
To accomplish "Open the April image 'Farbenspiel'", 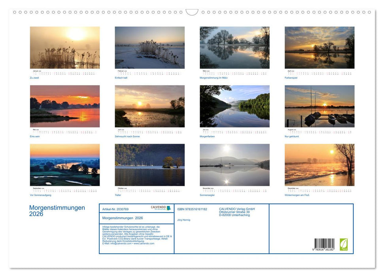I will tap(319, 47).
